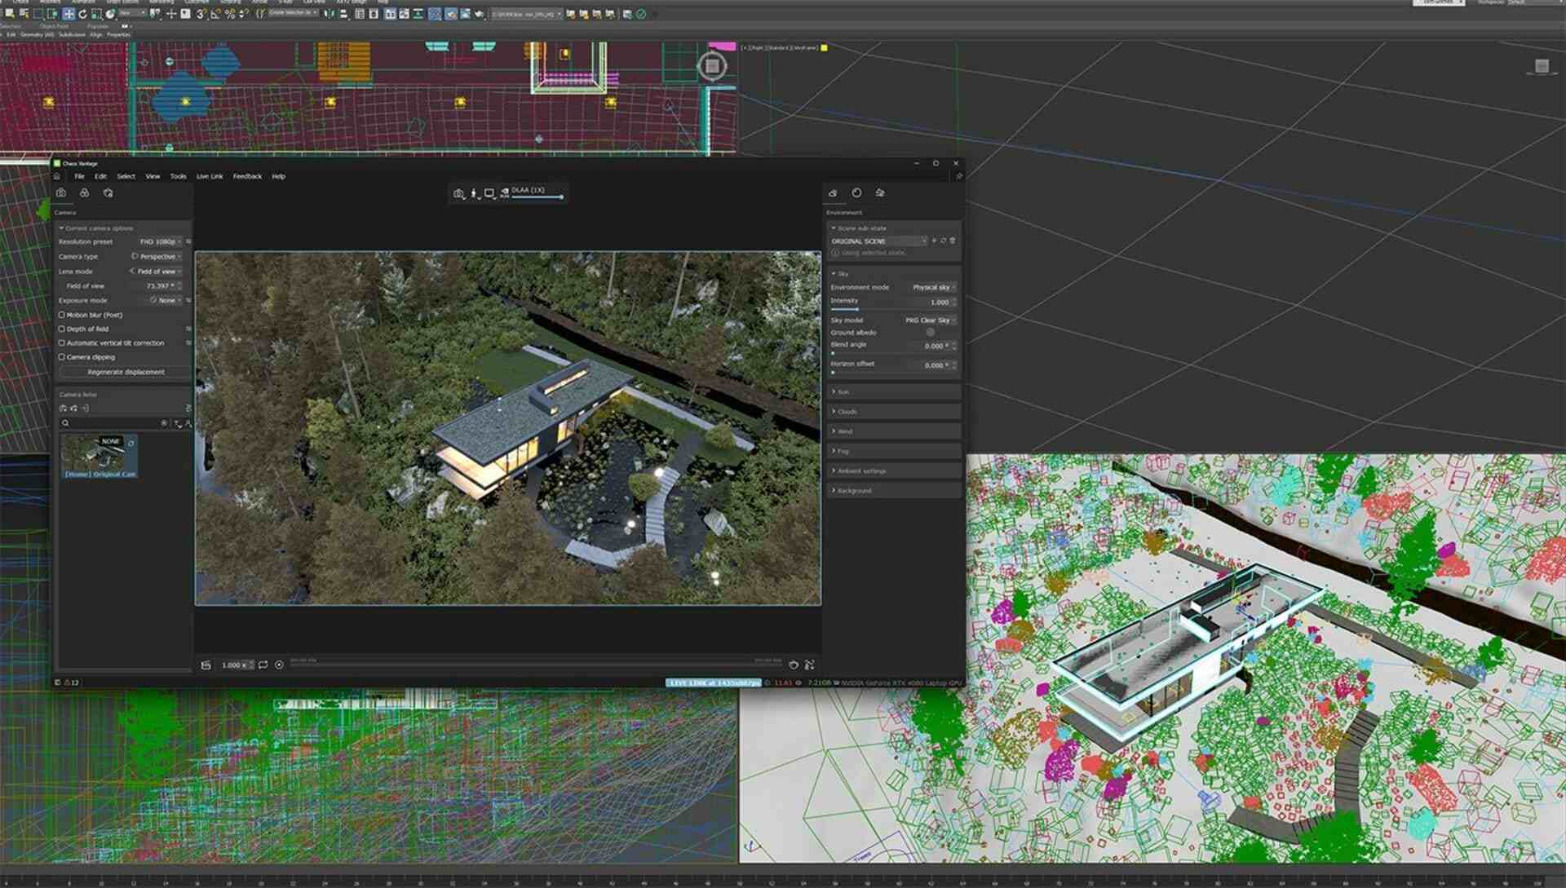Check the Camera clipping option
The width and height of the screenshot is (1566, 888).
pos(62,356)
